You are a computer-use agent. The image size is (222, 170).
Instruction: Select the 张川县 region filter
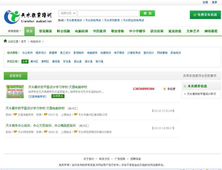[99, 61]
